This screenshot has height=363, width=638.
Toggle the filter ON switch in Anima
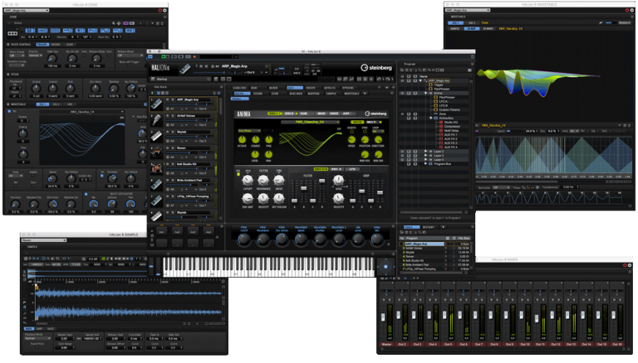[238, 174]
